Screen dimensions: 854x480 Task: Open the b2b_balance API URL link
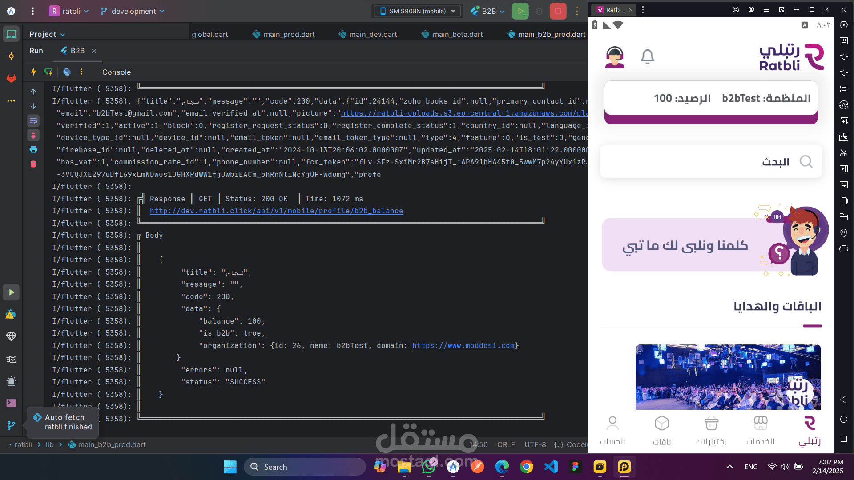(276, 211)
